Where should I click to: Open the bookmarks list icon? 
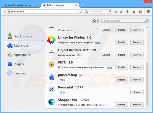(122, 12)
